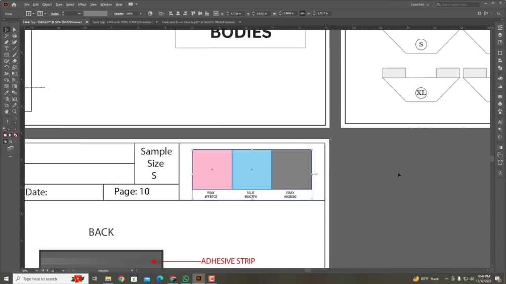Change the Screen Mode button

click(11, 148)
